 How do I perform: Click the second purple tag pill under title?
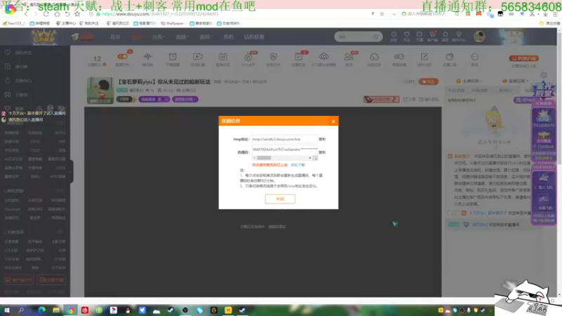(185, 99)
